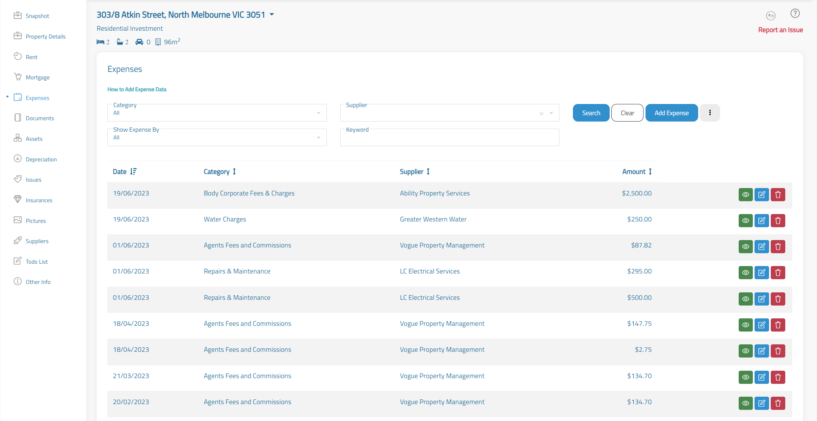Viewport: 817px width, 421px height.
Task: Go to Insurances in the sidebar
Action: point(39,200)
